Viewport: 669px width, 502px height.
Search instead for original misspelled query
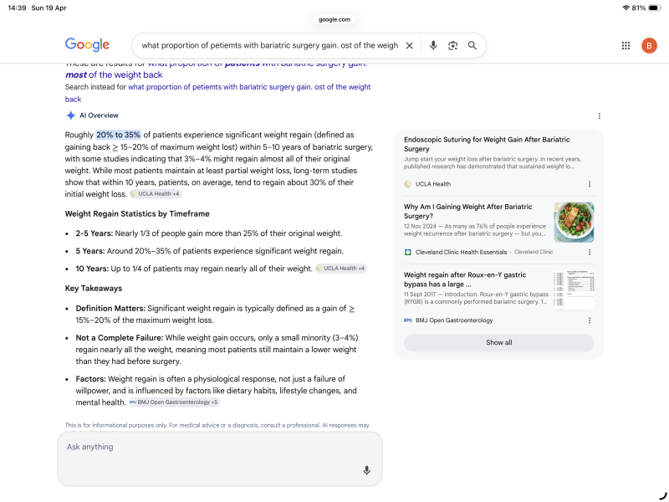click(217, 93)
